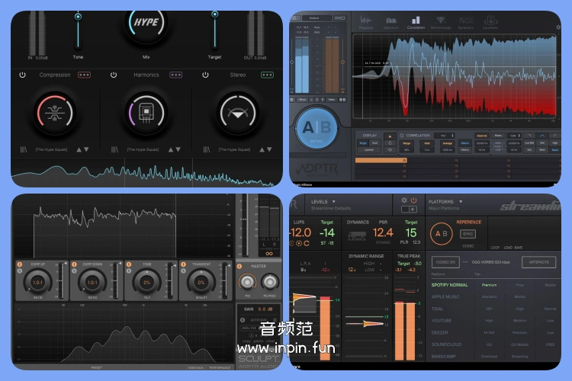Click the Comp Up ratio knob
Image resolution: width=572 pixels, height=381 pixels.
37,282
